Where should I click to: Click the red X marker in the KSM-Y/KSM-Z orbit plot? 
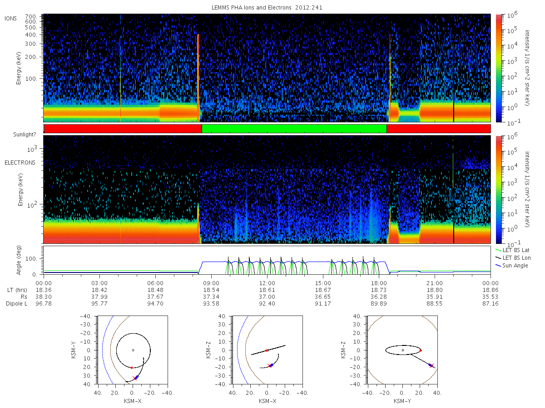coord(431,365)
